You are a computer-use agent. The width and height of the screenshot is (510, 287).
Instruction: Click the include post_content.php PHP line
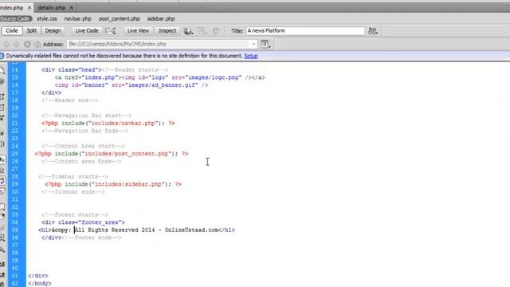[112, 154]
